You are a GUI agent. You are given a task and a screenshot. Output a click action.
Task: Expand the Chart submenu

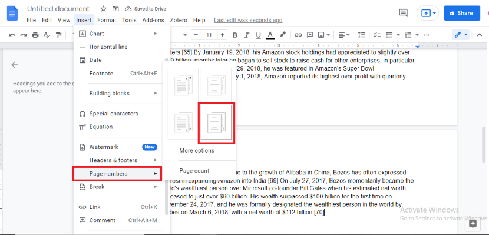pyautogui.click(x=122, y=34)
